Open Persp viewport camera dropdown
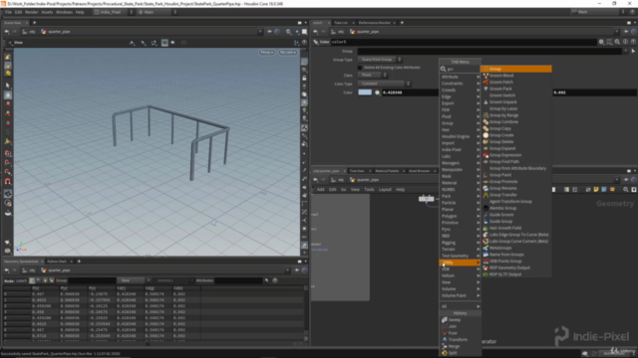The image size is (638, 358). pos(266,53)
